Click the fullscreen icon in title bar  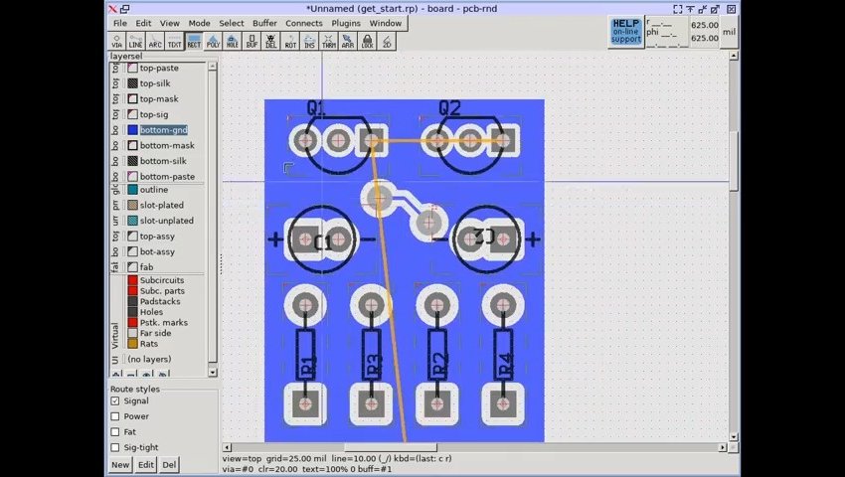tap(678, 9)
